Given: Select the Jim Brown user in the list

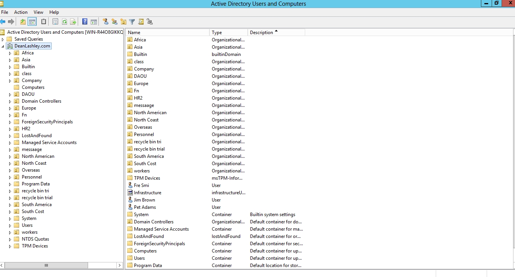Looking at the screenshot, I should tap(144, 200).
